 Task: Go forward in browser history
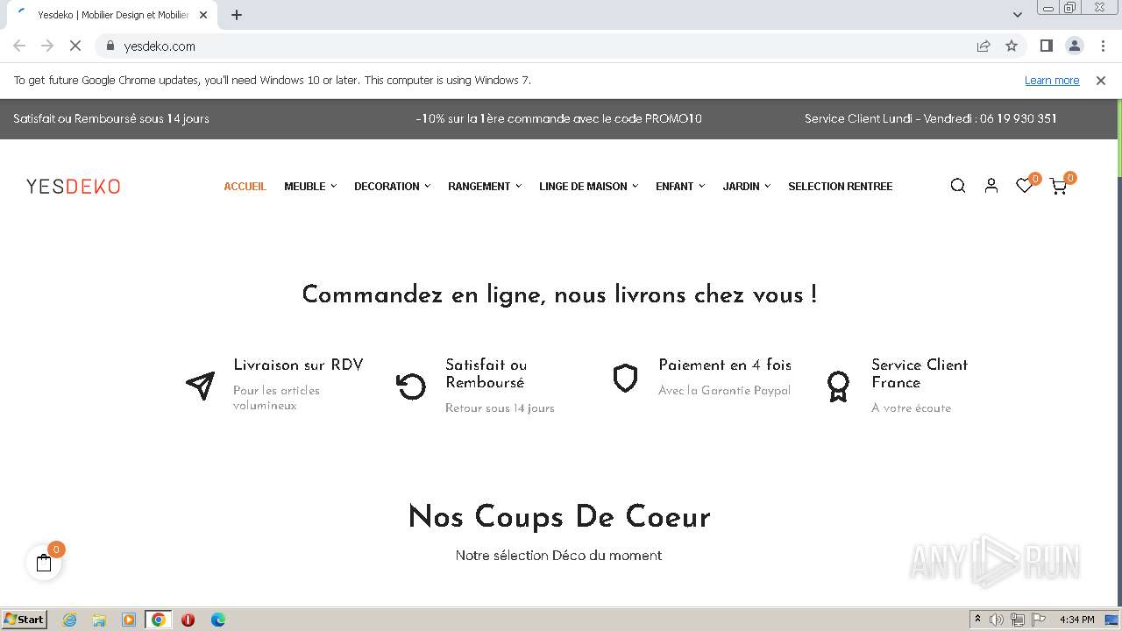[x=47, y=46]
